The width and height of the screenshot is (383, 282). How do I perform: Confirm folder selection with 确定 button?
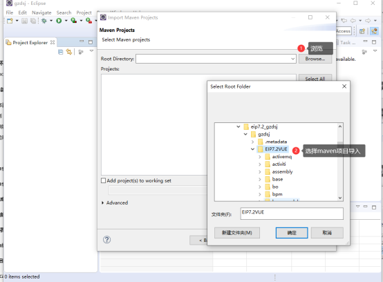pos(292,233)
